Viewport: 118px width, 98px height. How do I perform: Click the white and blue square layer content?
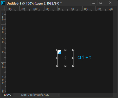(x=60, y=52)
